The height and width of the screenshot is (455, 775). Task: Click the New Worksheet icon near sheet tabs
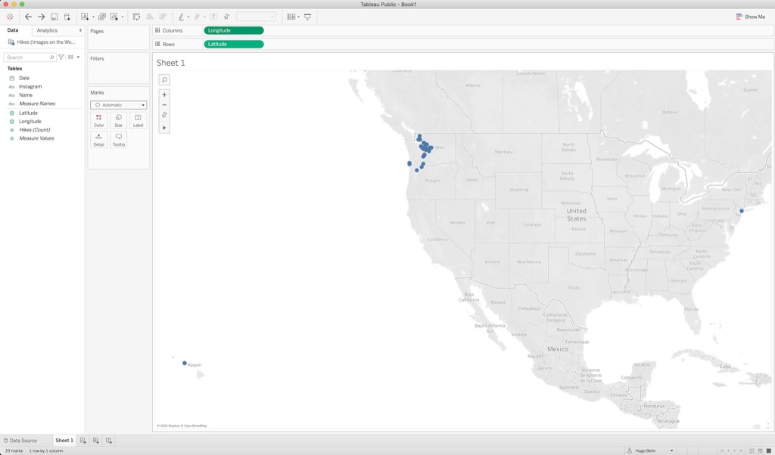[82, 440]
